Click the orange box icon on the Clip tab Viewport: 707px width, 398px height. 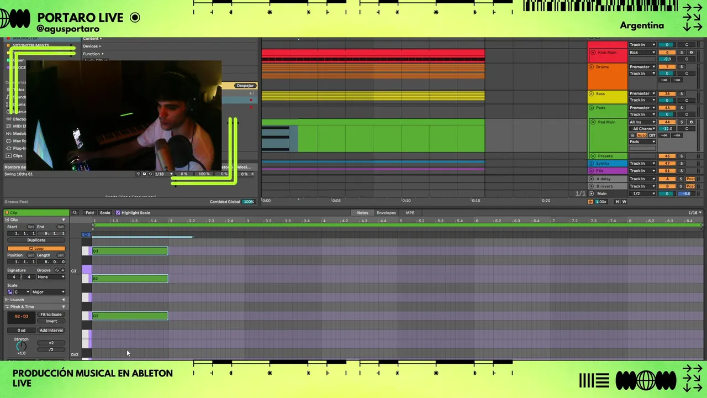pos(7,213)
